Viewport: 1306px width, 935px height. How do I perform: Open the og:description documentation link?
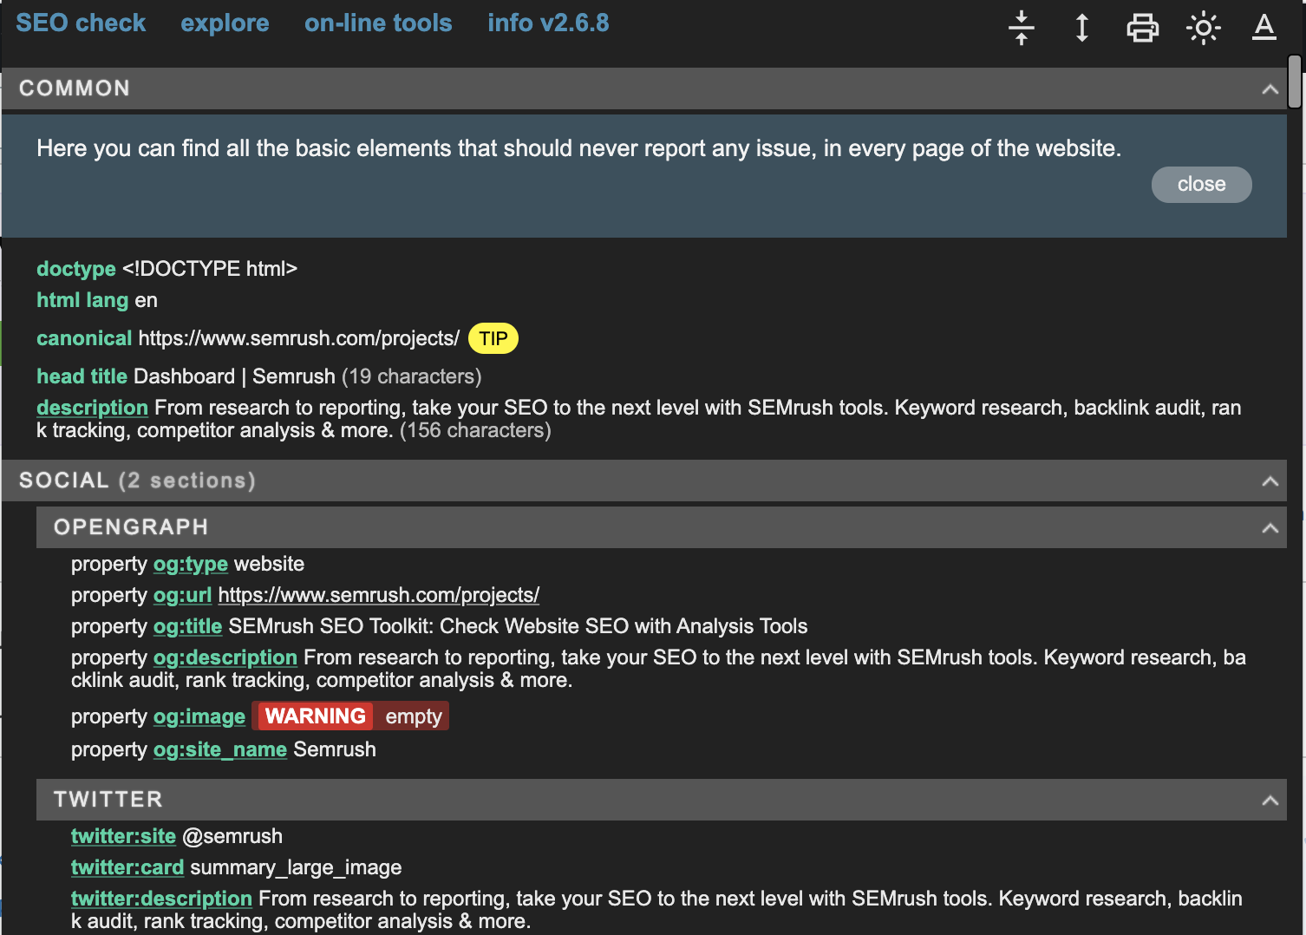click(225, 657)
